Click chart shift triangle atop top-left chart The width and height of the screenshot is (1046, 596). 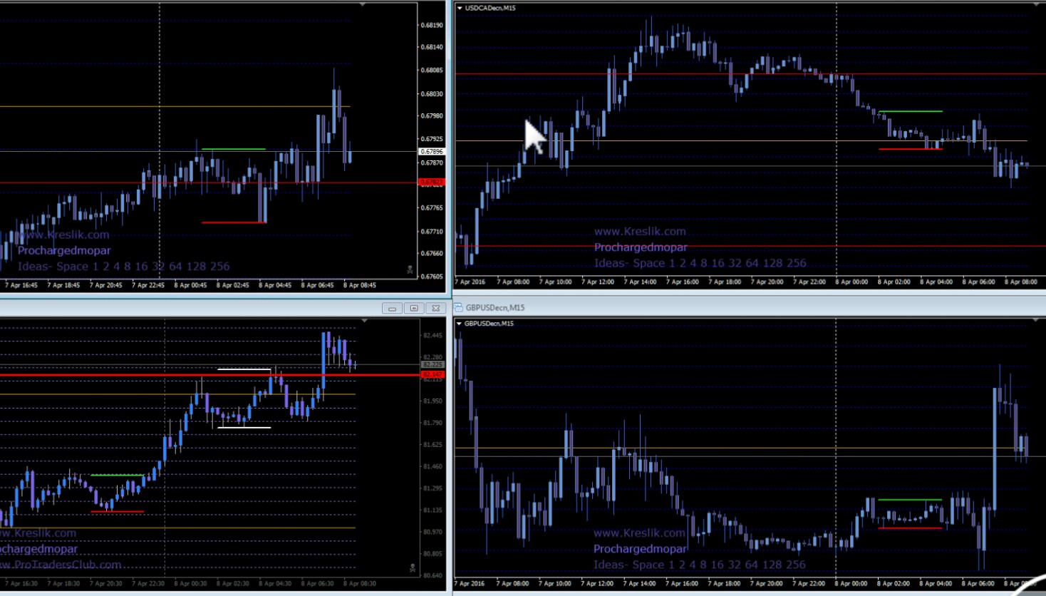[363, 5]
